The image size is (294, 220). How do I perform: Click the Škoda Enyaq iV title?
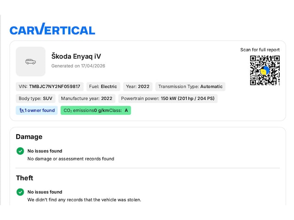pos(76,57)
